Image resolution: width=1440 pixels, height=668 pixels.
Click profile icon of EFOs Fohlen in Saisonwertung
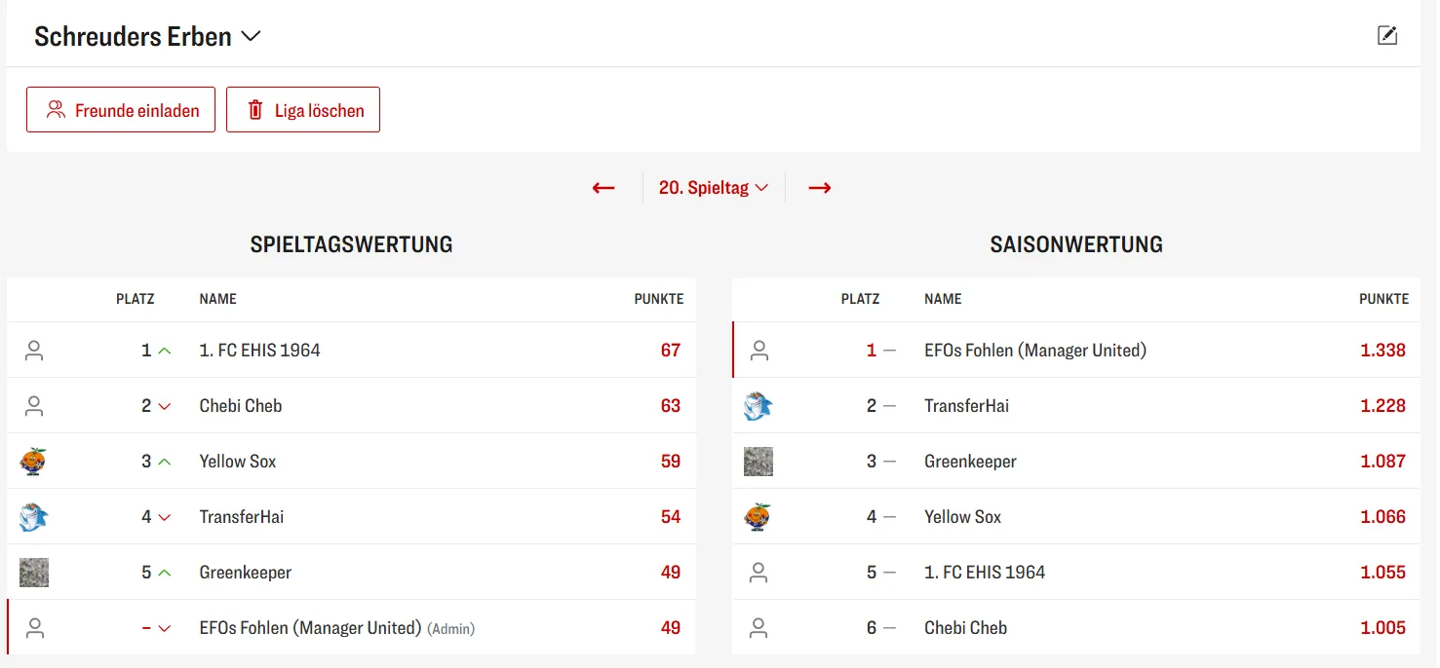tap(759, 351)
